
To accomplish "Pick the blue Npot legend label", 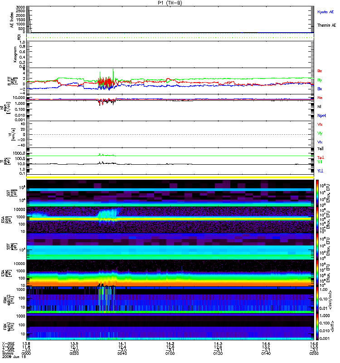I will (x=322, y=116).
